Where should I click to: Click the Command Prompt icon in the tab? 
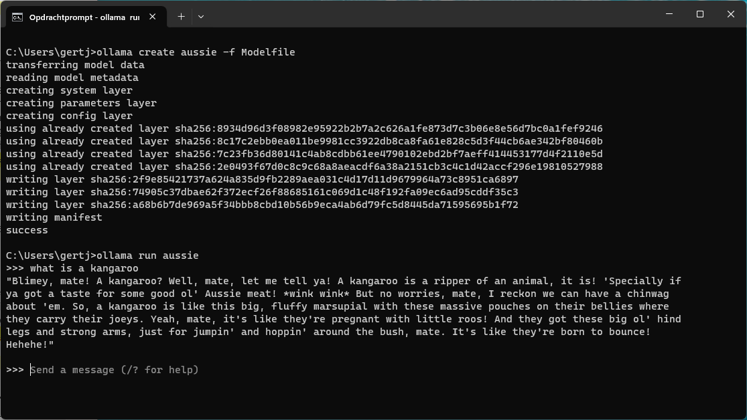coord(17,17)
